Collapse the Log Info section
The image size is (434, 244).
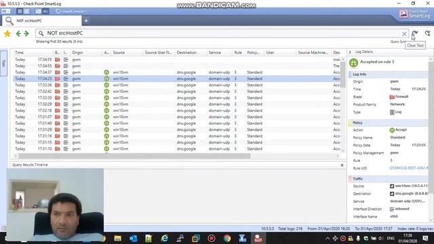click(x=388, y=74)
